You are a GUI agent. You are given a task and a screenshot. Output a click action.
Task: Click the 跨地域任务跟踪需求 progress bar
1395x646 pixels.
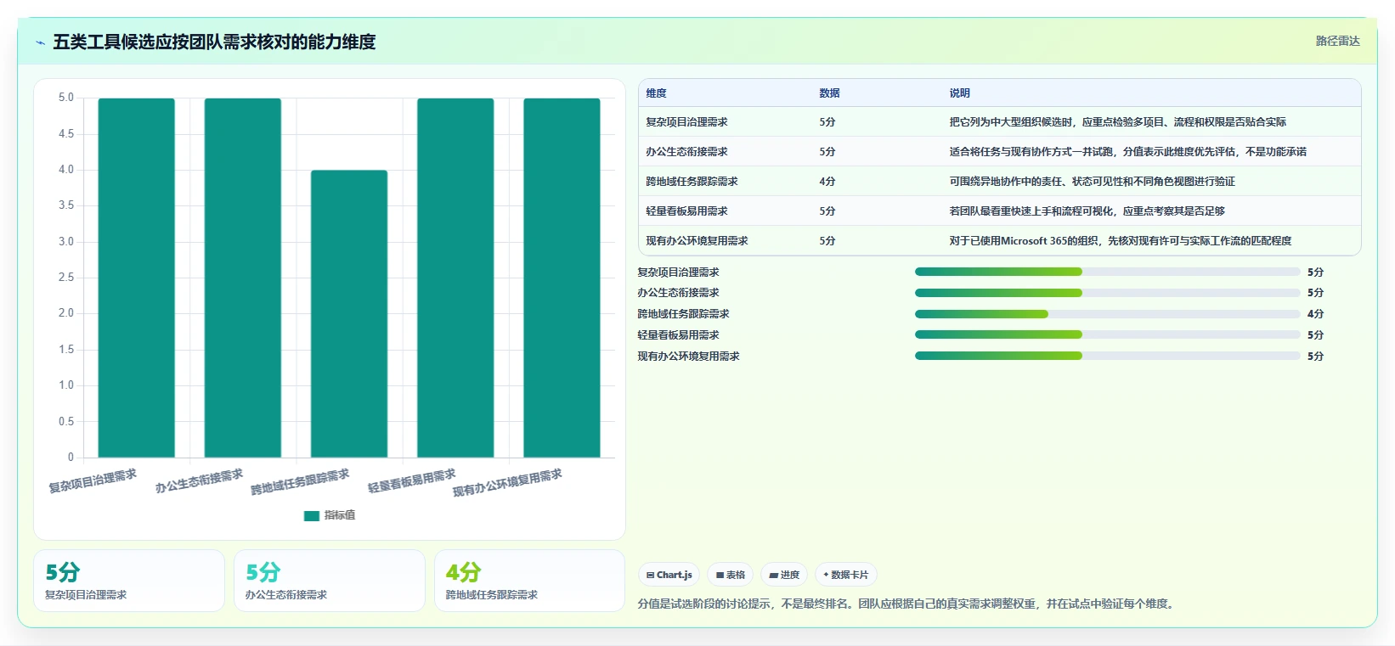[x=1107, y=314]
